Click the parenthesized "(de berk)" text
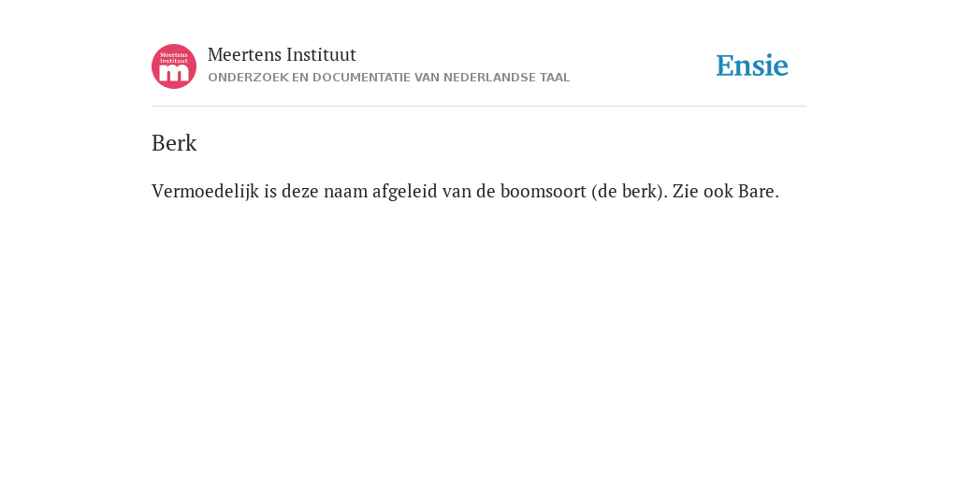This screenshot has height=479, width=958. point(630,191)
